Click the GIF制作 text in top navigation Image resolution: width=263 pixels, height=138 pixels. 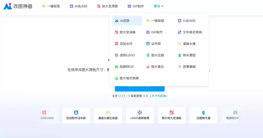138,6
